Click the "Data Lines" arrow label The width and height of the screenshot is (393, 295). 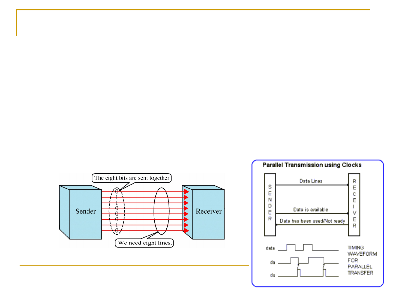pos(311,181)
